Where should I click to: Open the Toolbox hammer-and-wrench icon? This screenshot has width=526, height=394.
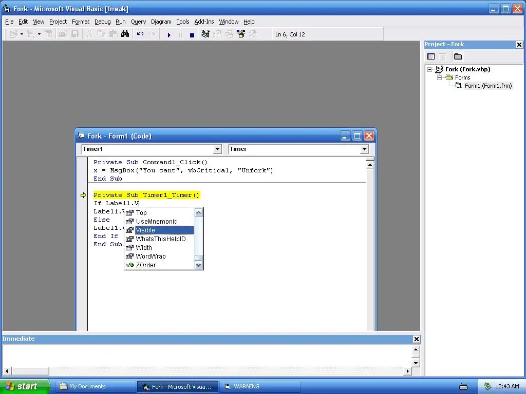(253, 34)
